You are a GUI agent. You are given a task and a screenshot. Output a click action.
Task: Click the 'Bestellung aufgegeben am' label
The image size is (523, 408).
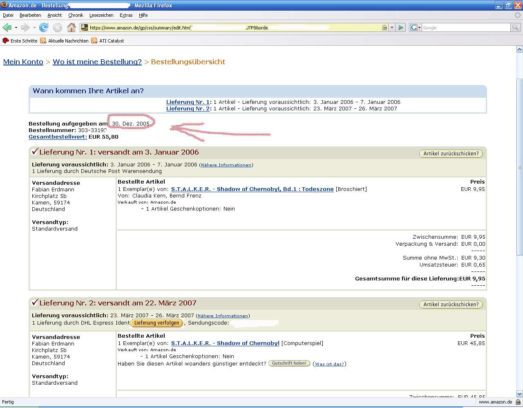point(68,123)
